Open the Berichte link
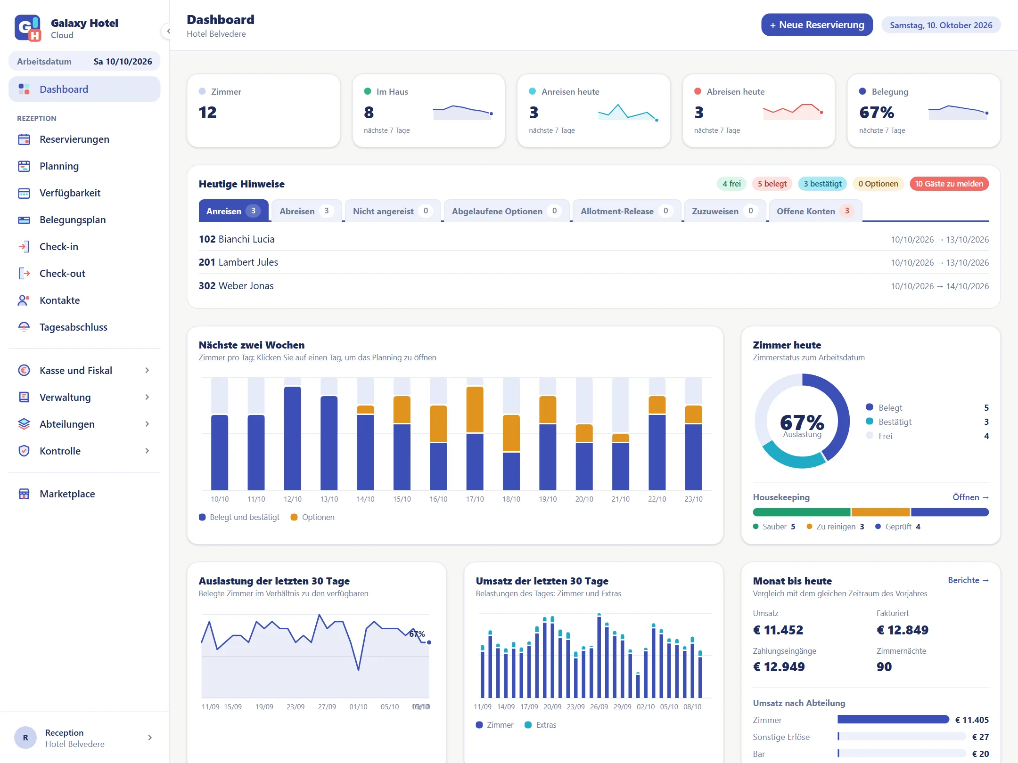 tap(968, 580)
